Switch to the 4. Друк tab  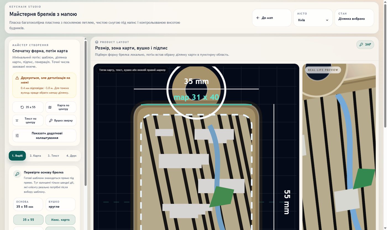coord(71,156)
